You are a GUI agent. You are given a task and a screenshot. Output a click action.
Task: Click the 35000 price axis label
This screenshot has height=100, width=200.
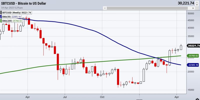[x=190, y=36]
